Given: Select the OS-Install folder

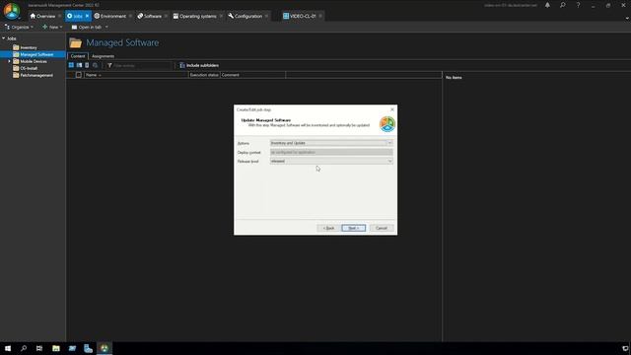Looking at the screenshot, I should pos(26,68).
